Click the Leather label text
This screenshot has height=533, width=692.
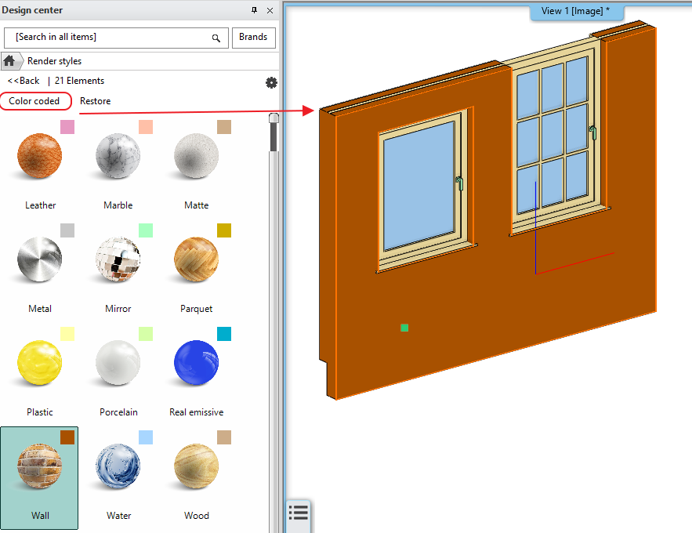pyautogui.click(x=40, y=205)
